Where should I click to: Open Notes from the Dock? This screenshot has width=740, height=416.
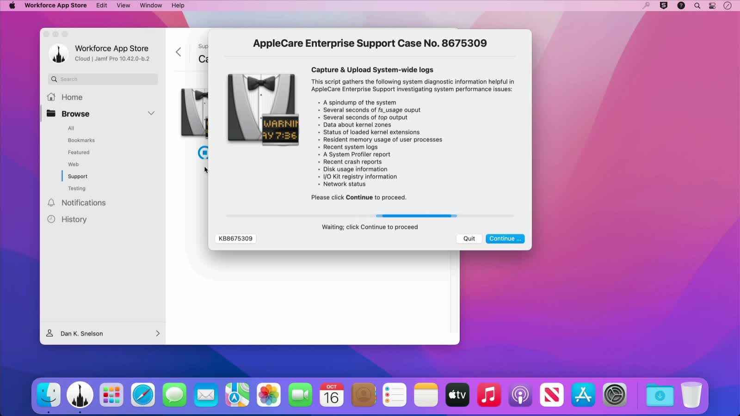426,395
